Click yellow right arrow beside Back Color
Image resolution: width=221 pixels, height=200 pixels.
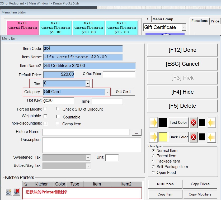tap(153, 137)
